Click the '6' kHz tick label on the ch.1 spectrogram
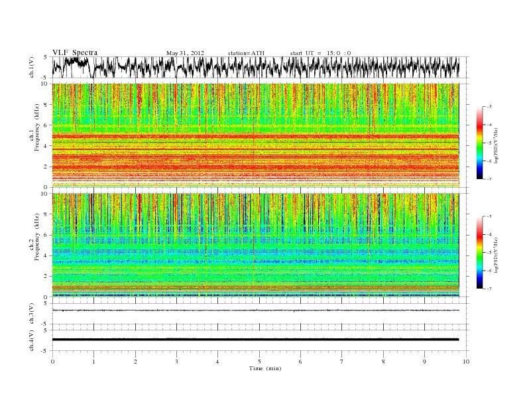The width and height of the screenshot is (525, 406). pos(46,125)
